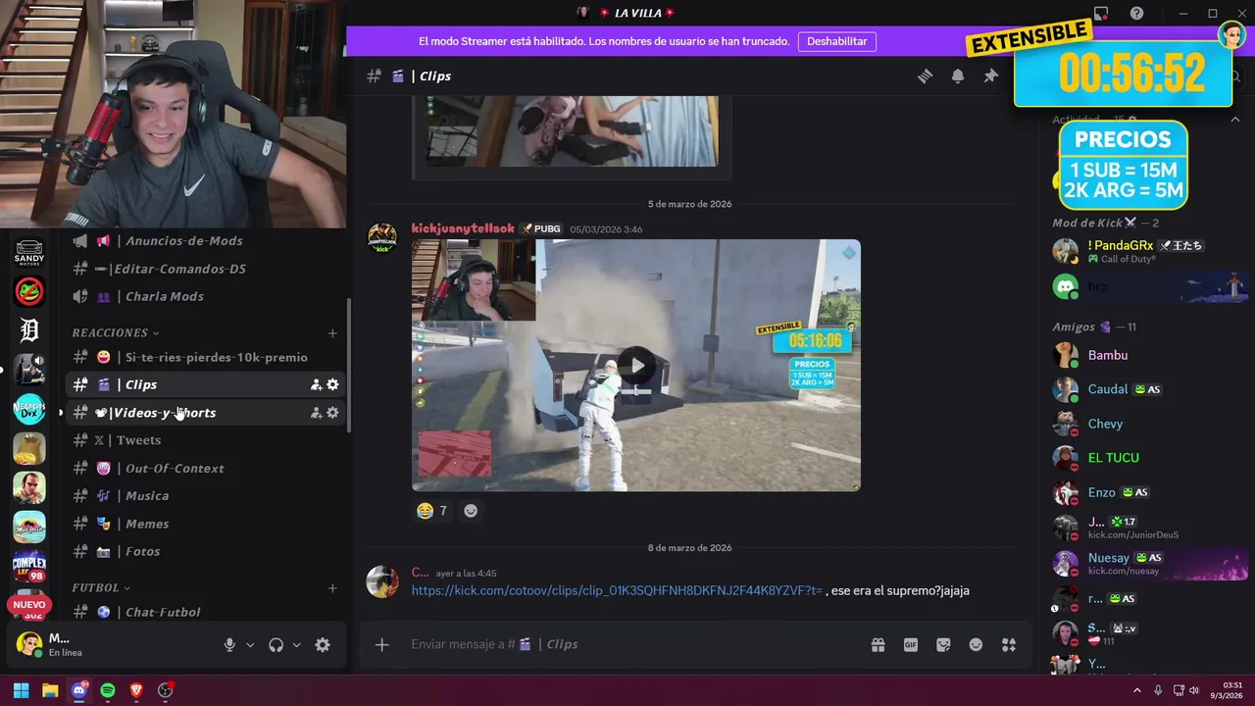Open the gift icon in message bar
This screenshot has width=1255, height=706.
click(878, 644)
